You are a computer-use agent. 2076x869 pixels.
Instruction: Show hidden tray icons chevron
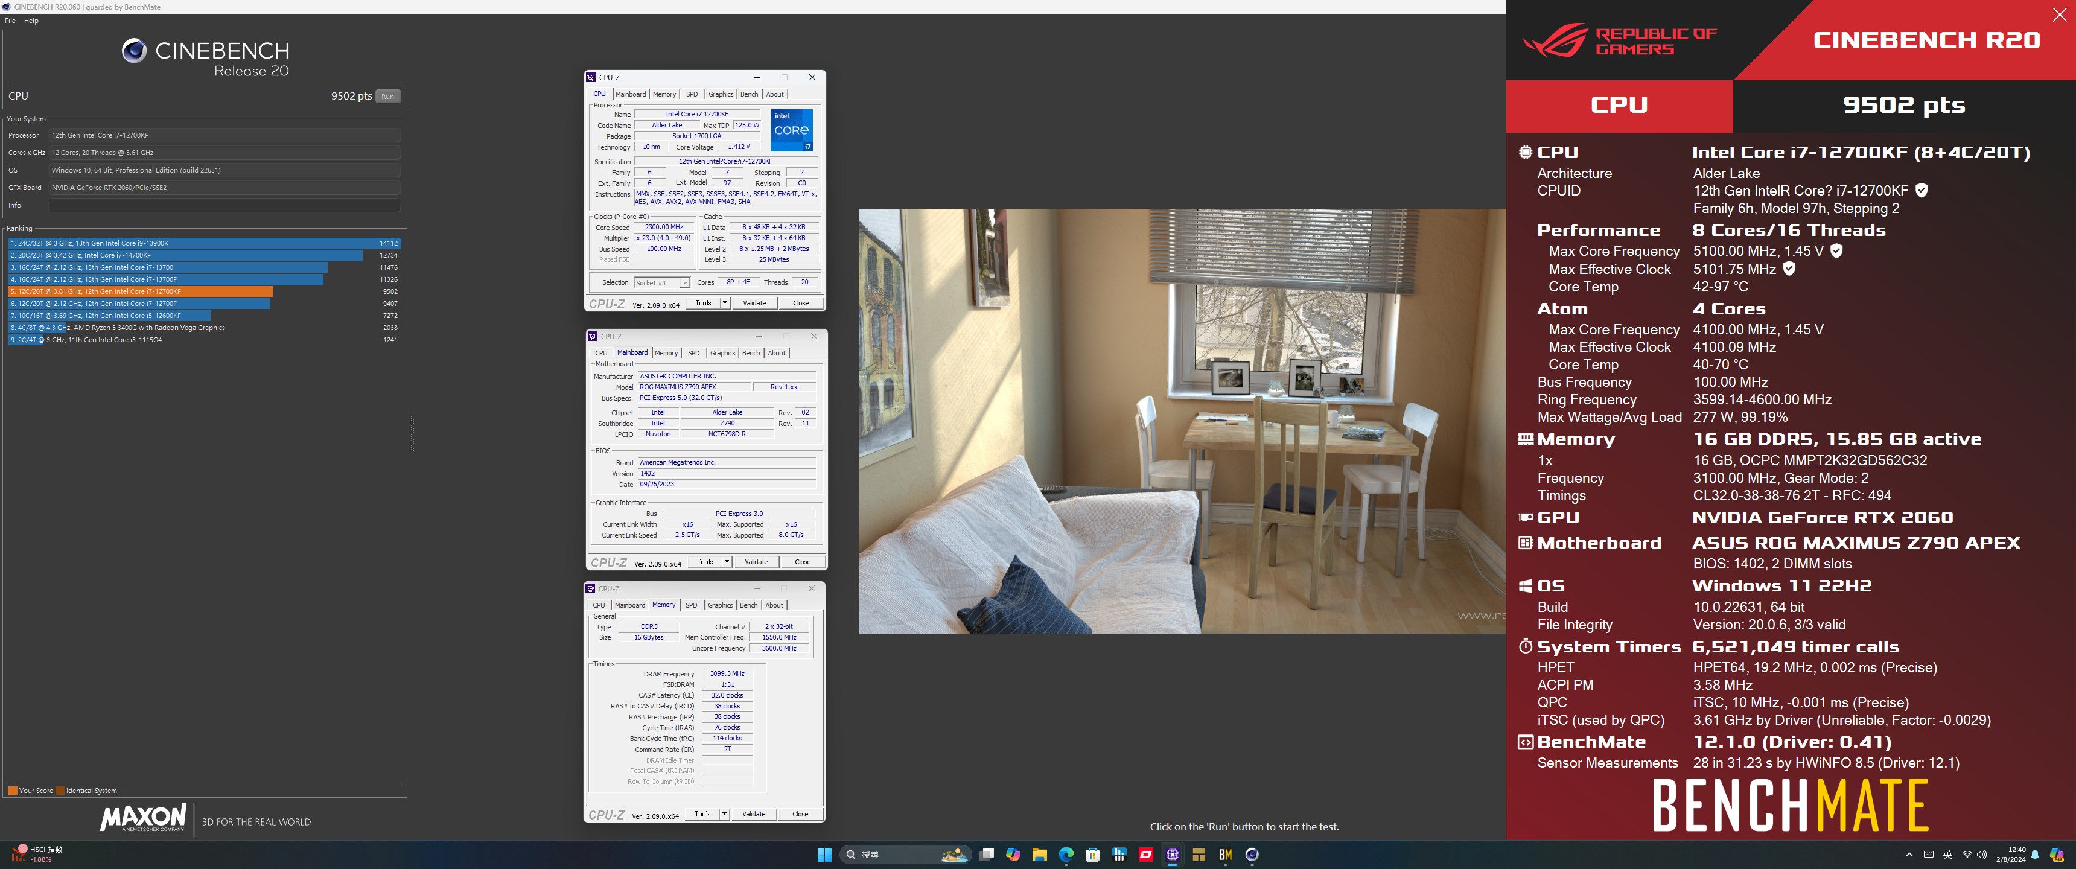[x=1908, y=855]
